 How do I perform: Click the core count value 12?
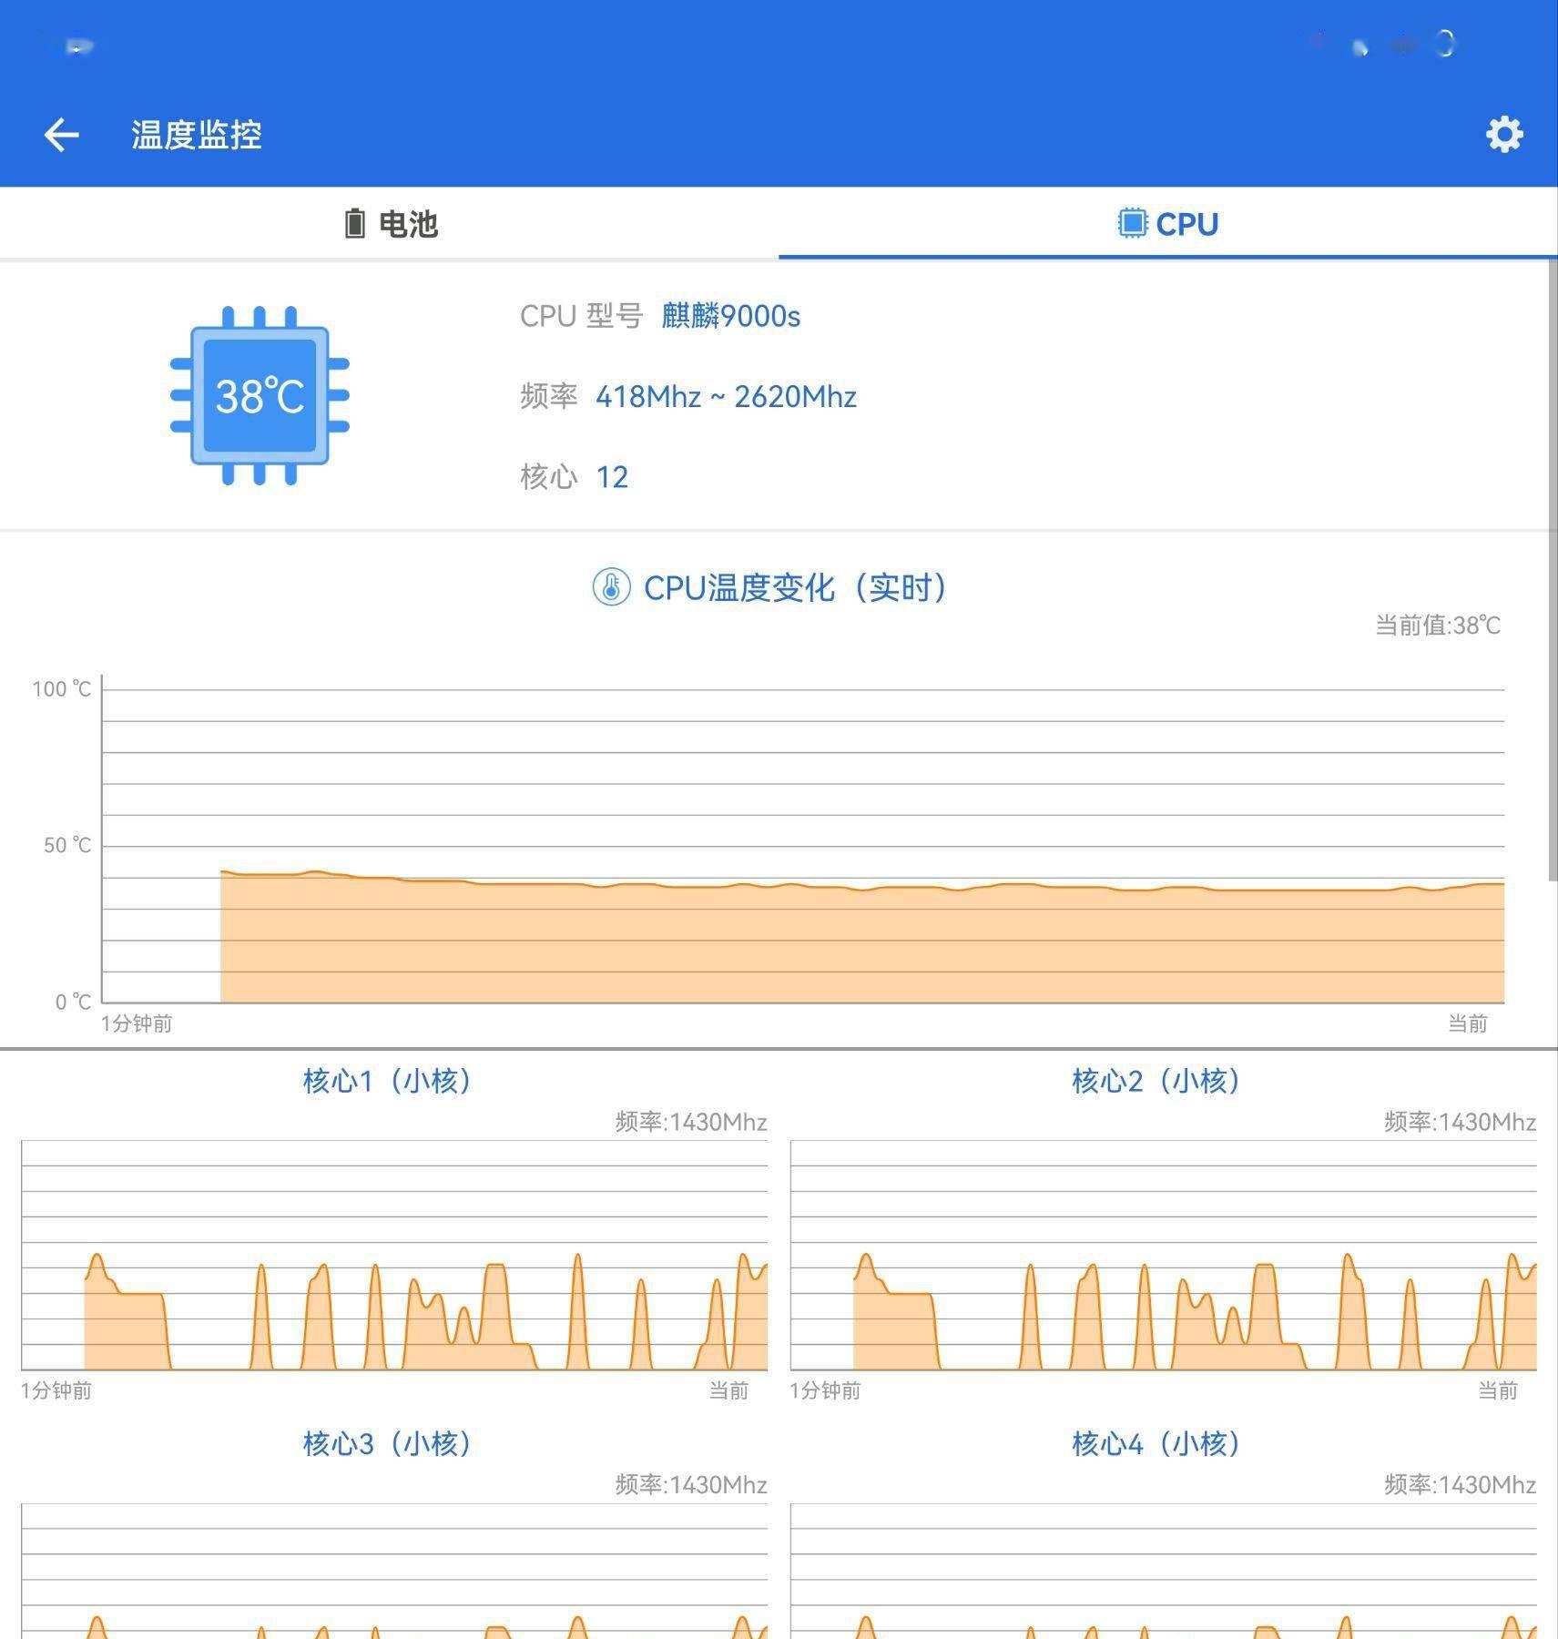coord(614,477)
